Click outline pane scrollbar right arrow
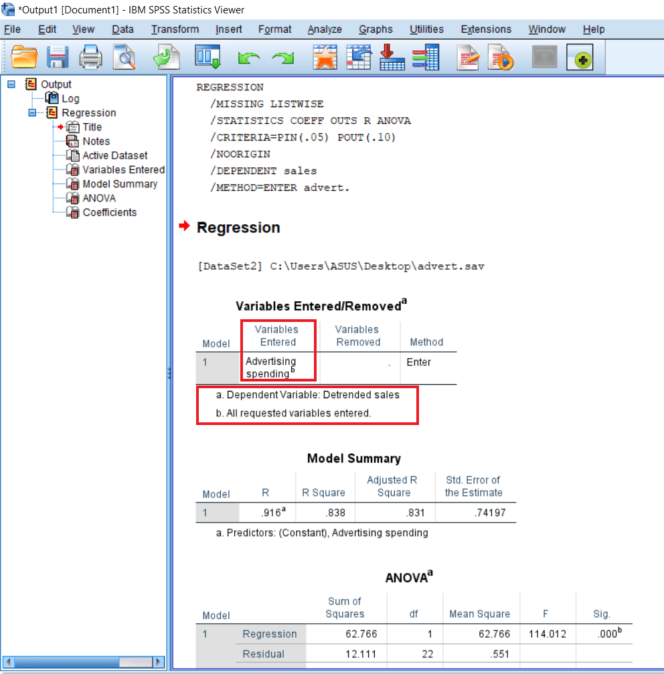Screen dimensions: 664x674 pos(158,661)
